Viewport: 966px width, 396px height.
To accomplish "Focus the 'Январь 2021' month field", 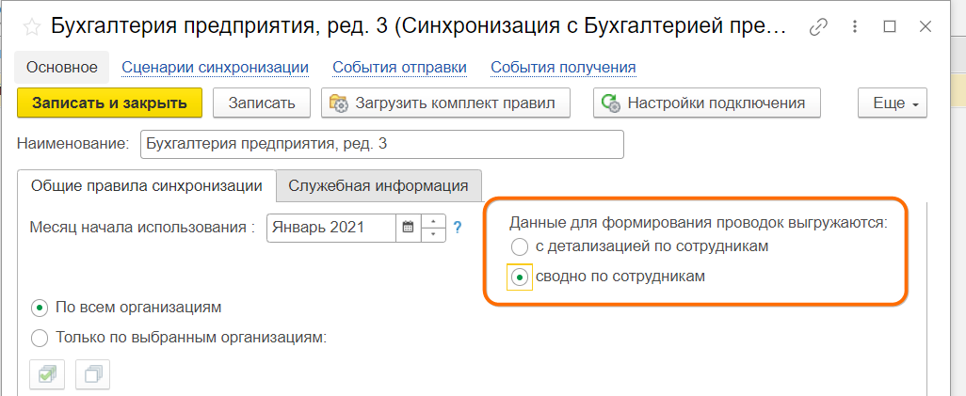I will [331, 228].
